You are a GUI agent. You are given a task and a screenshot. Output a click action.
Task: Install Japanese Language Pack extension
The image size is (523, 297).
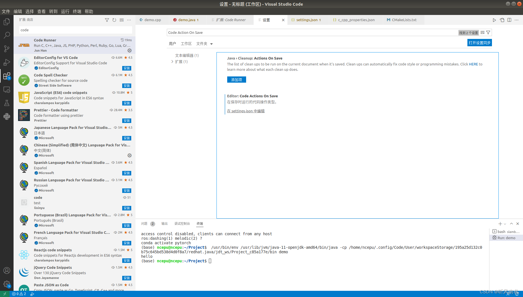point(127,138)
